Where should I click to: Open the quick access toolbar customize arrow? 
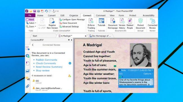coord(58,11)
